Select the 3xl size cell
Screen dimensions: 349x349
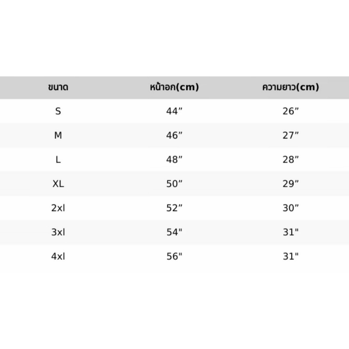pyautogui.click(x=58, y=232)
